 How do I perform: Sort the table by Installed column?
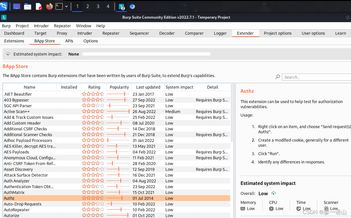(69, 87)
